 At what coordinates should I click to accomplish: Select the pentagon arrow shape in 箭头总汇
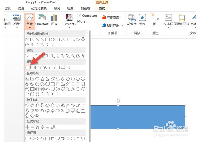tap(58, 111)
